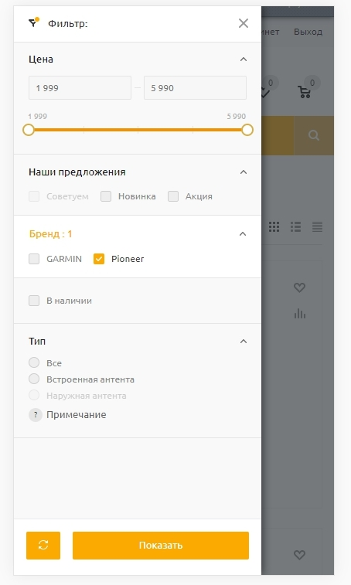
Task: Switch to compact table view icon
Action: tap(318, 226)
